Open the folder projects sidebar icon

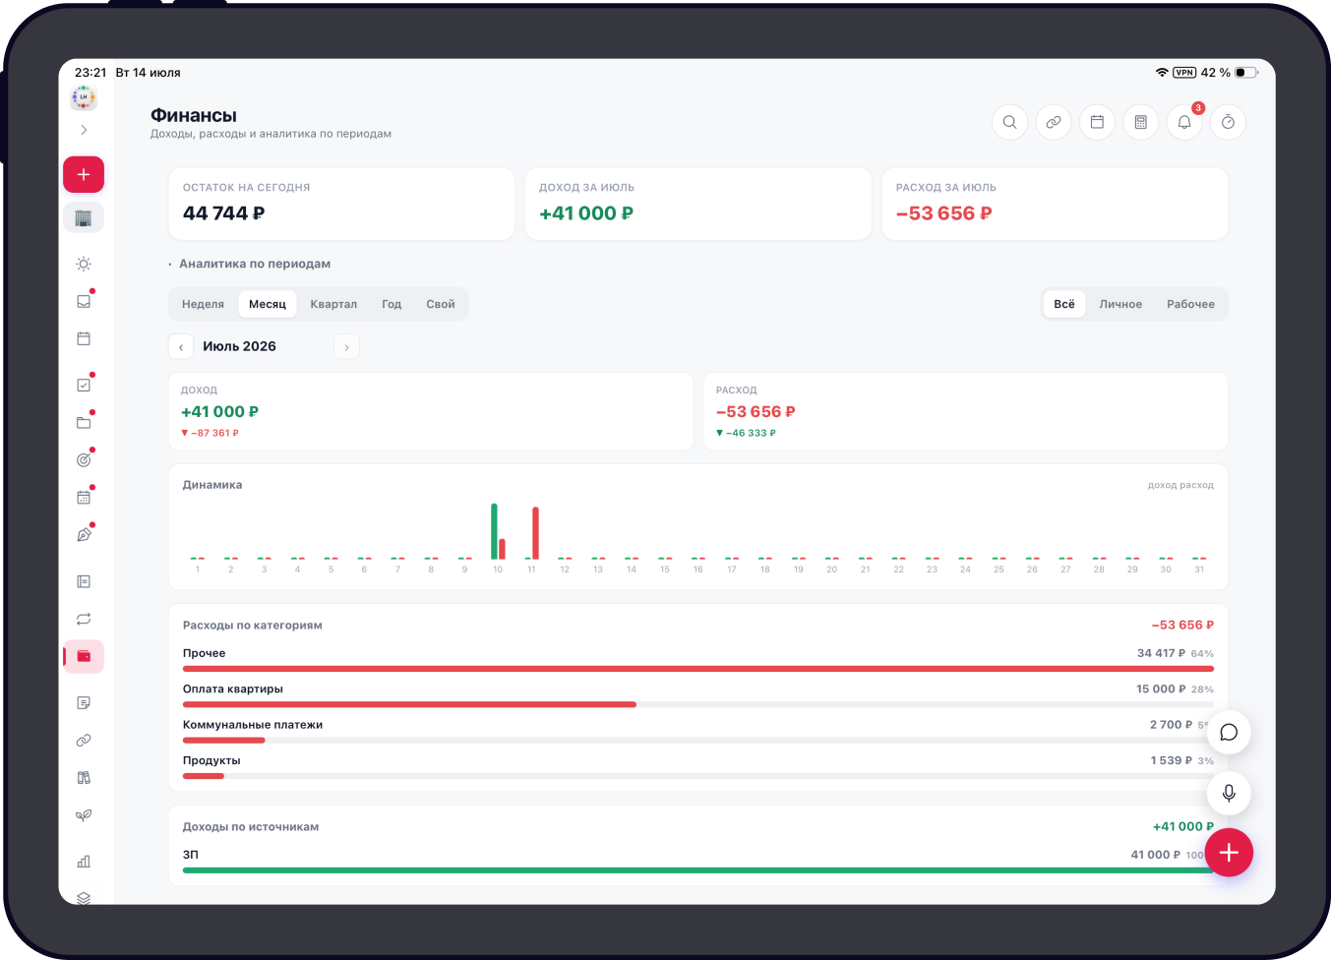tap(84, 422)
